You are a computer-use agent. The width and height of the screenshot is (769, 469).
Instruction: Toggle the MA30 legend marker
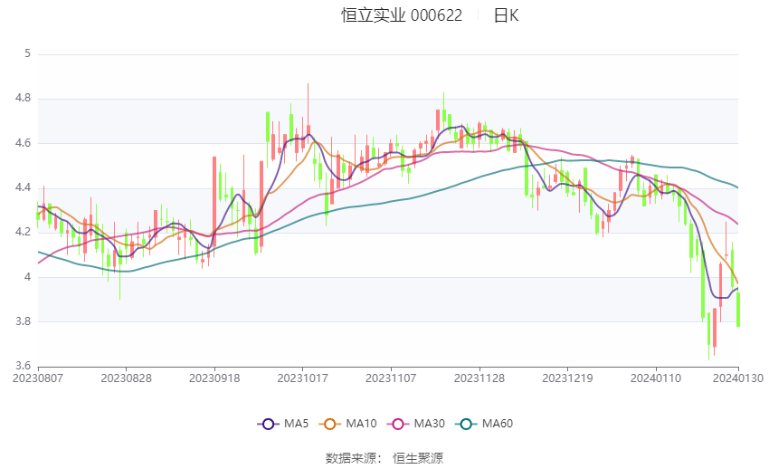[x=398, y=424]
